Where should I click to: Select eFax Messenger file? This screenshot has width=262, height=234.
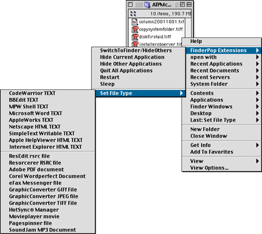click(48, 183)
